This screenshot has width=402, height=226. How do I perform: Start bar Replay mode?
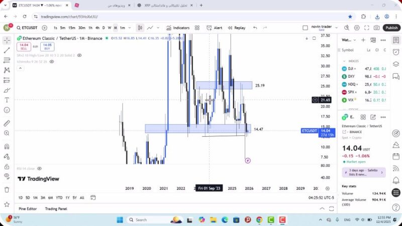pyautogui.click(x=236, y=28)
